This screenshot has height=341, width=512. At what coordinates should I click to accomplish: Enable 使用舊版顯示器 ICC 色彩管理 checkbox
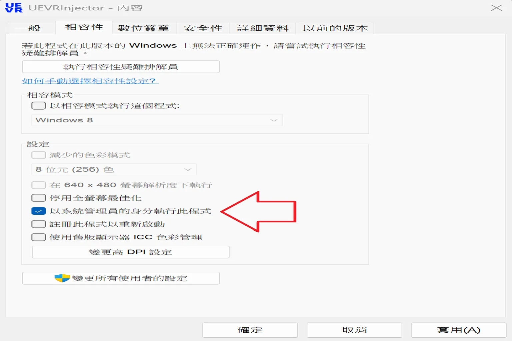(39, 237)
